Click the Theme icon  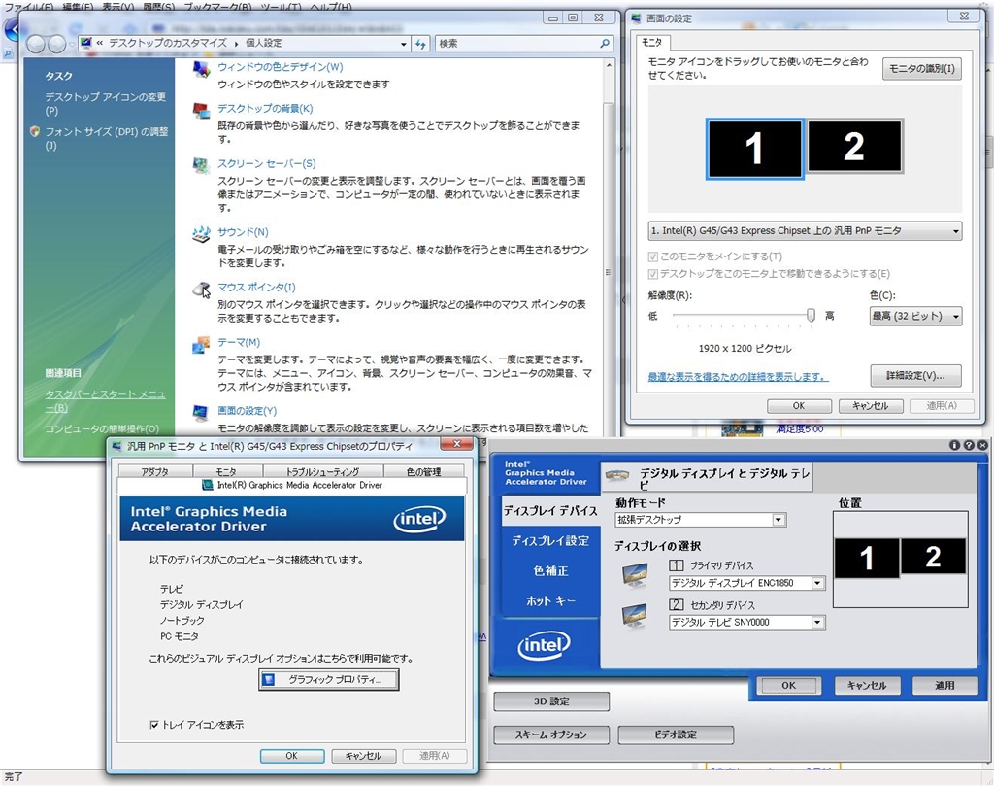201,345
